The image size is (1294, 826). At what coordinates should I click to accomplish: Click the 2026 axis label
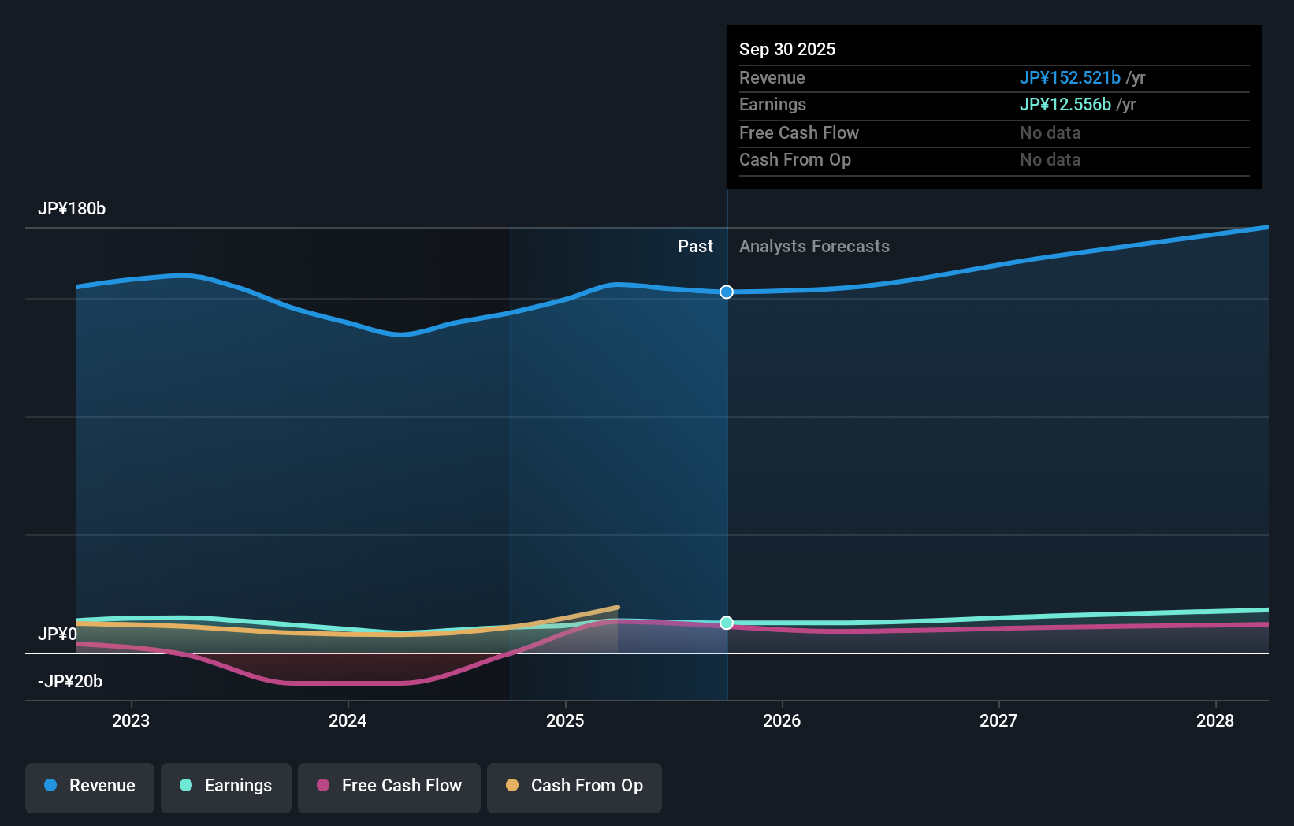coord(782,720)
